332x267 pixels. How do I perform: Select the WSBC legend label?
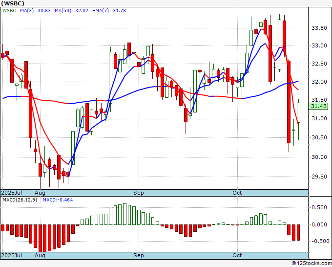tap(9, 11)
